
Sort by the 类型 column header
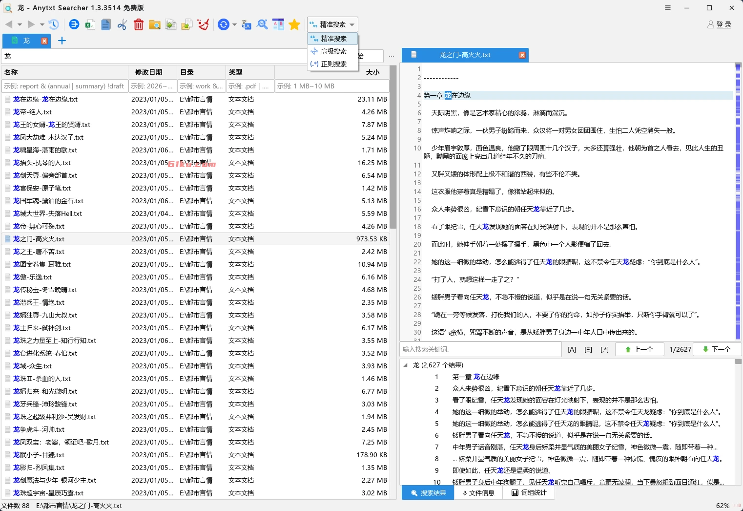250,72
